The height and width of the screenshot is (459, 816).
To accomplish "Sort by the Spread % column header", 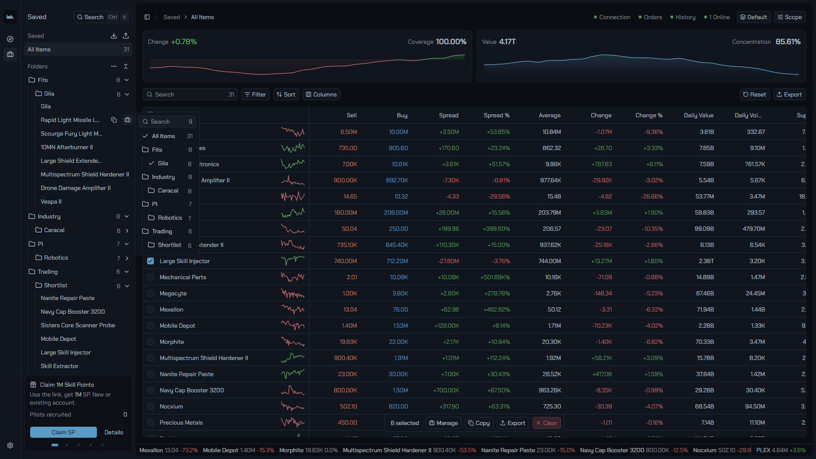I will coord(496,115).
